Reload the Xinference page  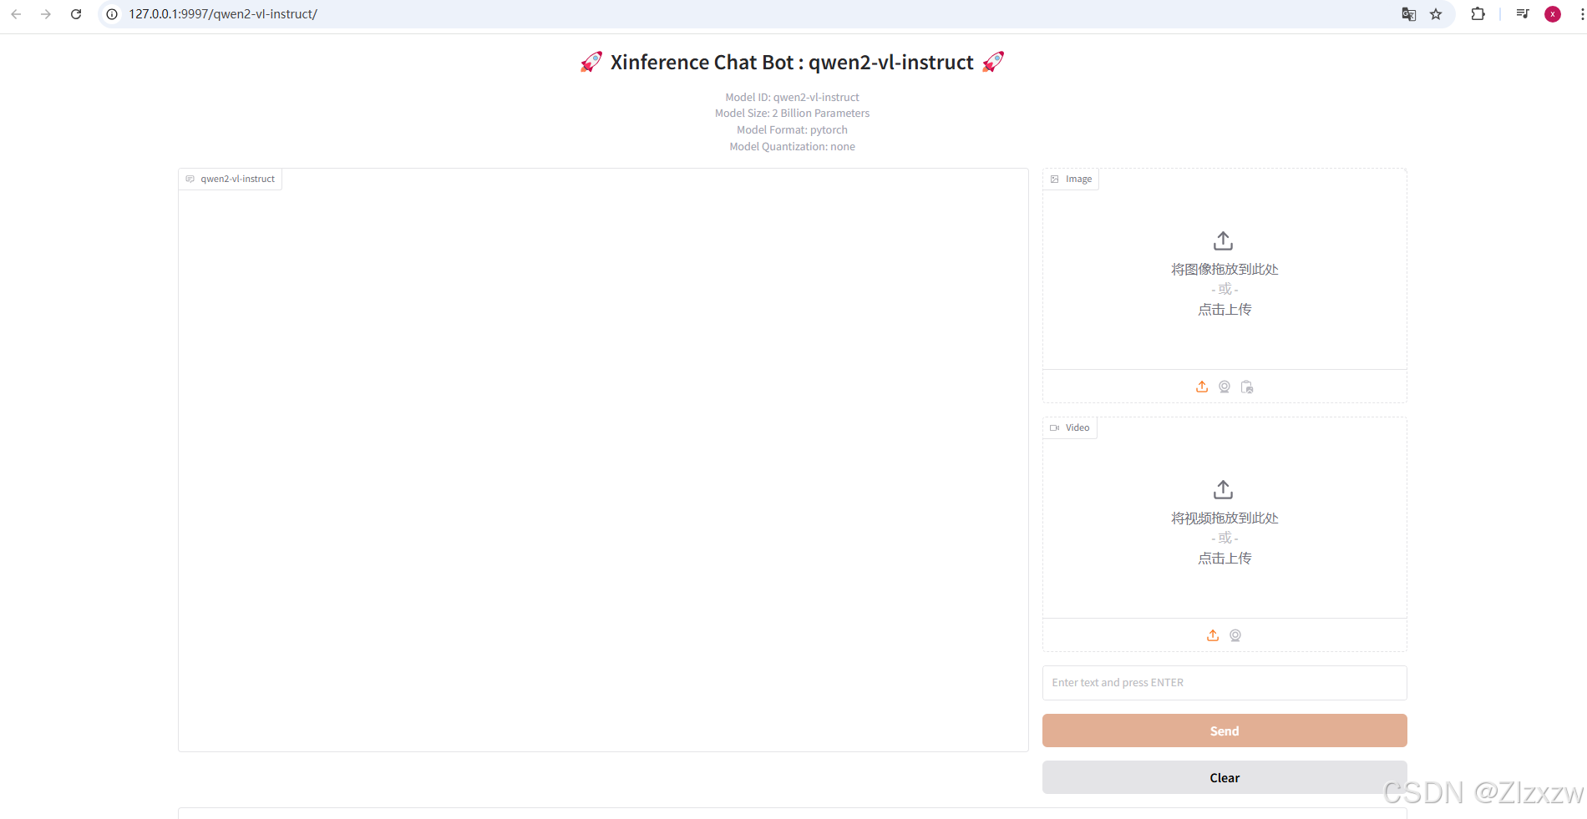click(x=76, y=14)
